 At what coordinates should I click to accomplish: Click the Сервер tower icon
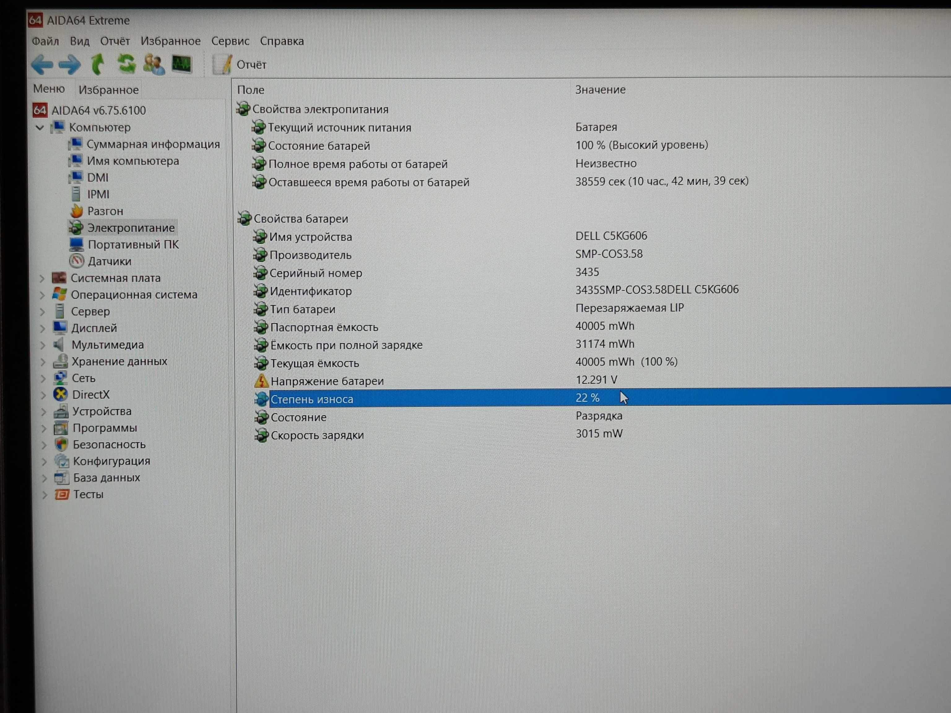coord(60,311)
